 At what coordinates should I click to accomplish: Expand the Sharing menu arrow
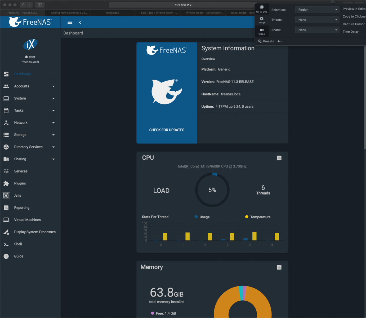pyautogui.click(x=53, y=159)
